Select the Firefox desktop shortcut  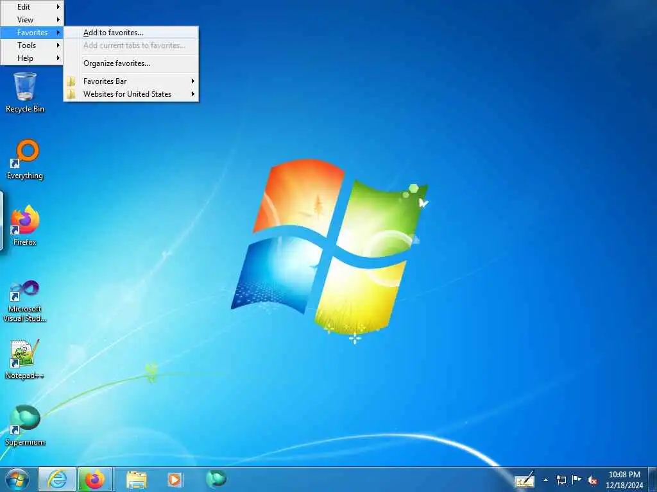coord(25,225)
